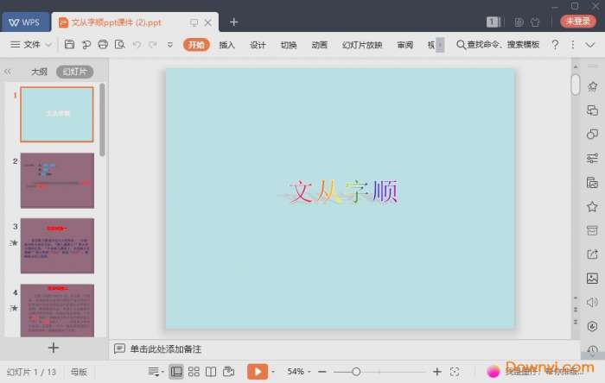Expand the quick access toolbar customize arrow
Viewport: 605px width, 383px height.
[170, 45]
